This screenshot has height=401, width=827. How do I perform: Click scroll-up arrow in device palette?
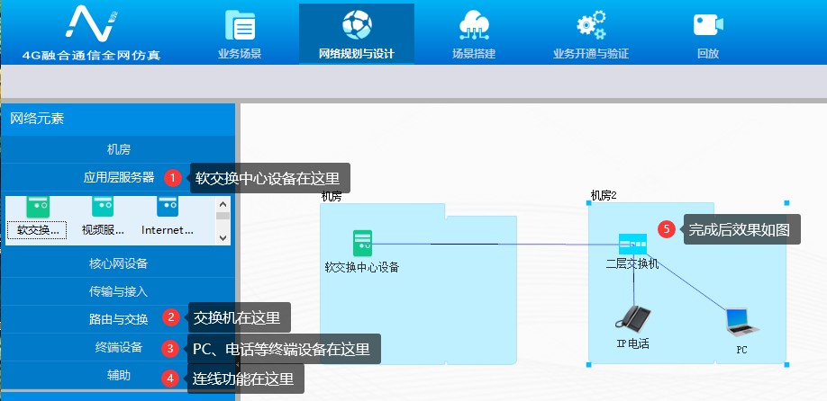point(223,204)
